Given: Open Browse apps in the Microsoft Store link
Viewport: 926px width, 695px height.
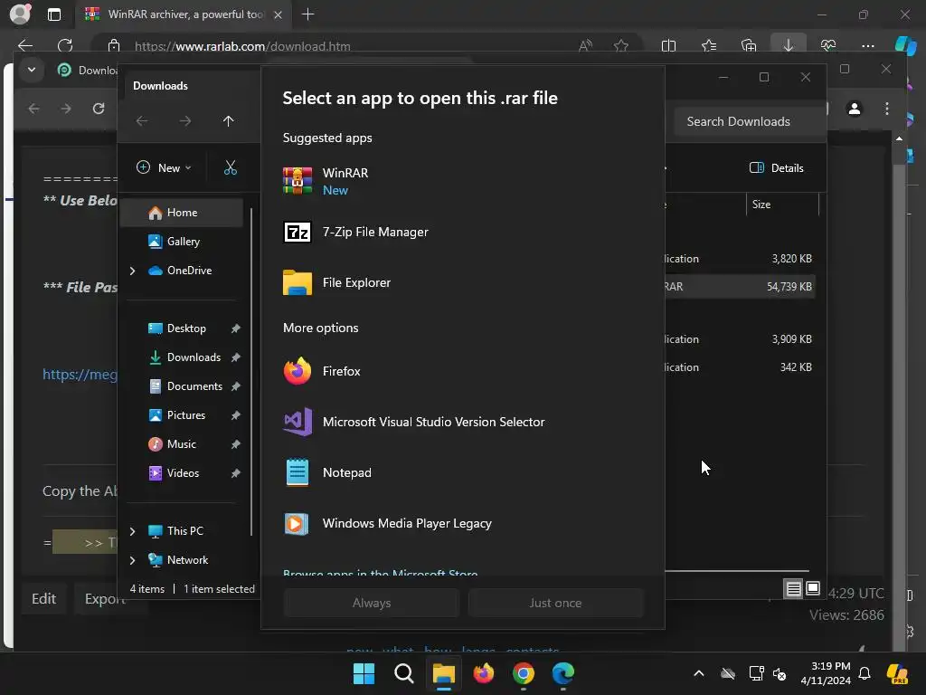Looking at the screenshot, I should tap(380, 573).
